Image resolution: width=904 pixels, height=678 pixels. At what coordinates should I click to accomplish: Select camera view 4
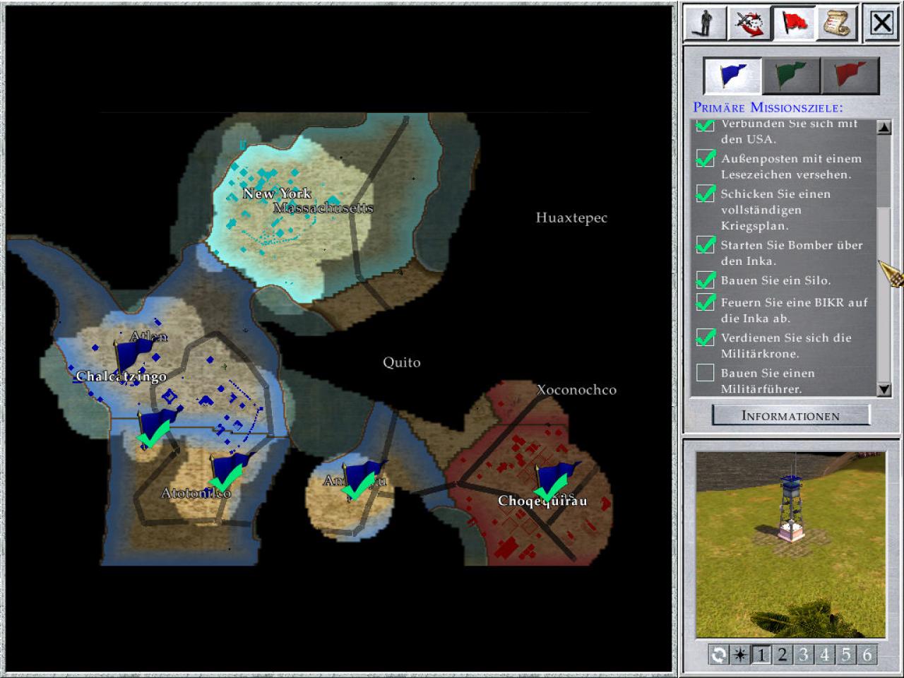[x=824, y=655]
